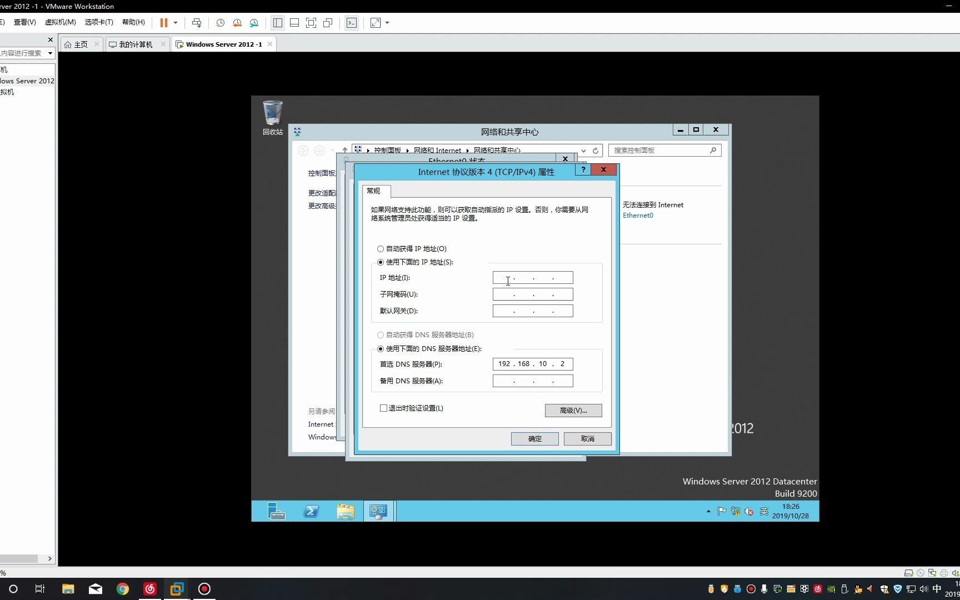Click the refresh icon in Network Center address bar
This screenshot has width=960, height=600.
point(596,151)
